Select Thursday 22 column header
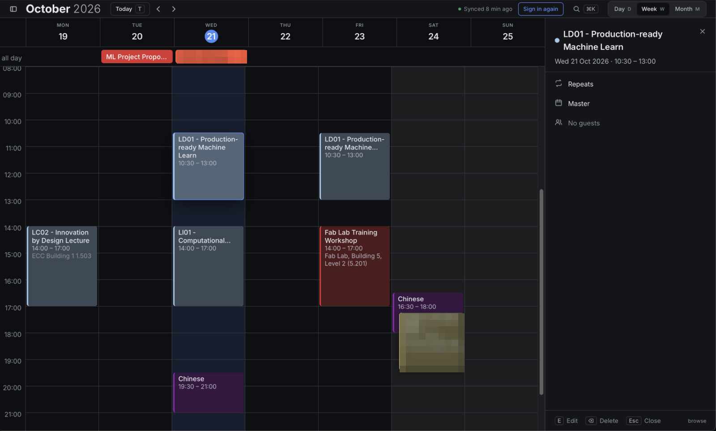 pos(286,32)
